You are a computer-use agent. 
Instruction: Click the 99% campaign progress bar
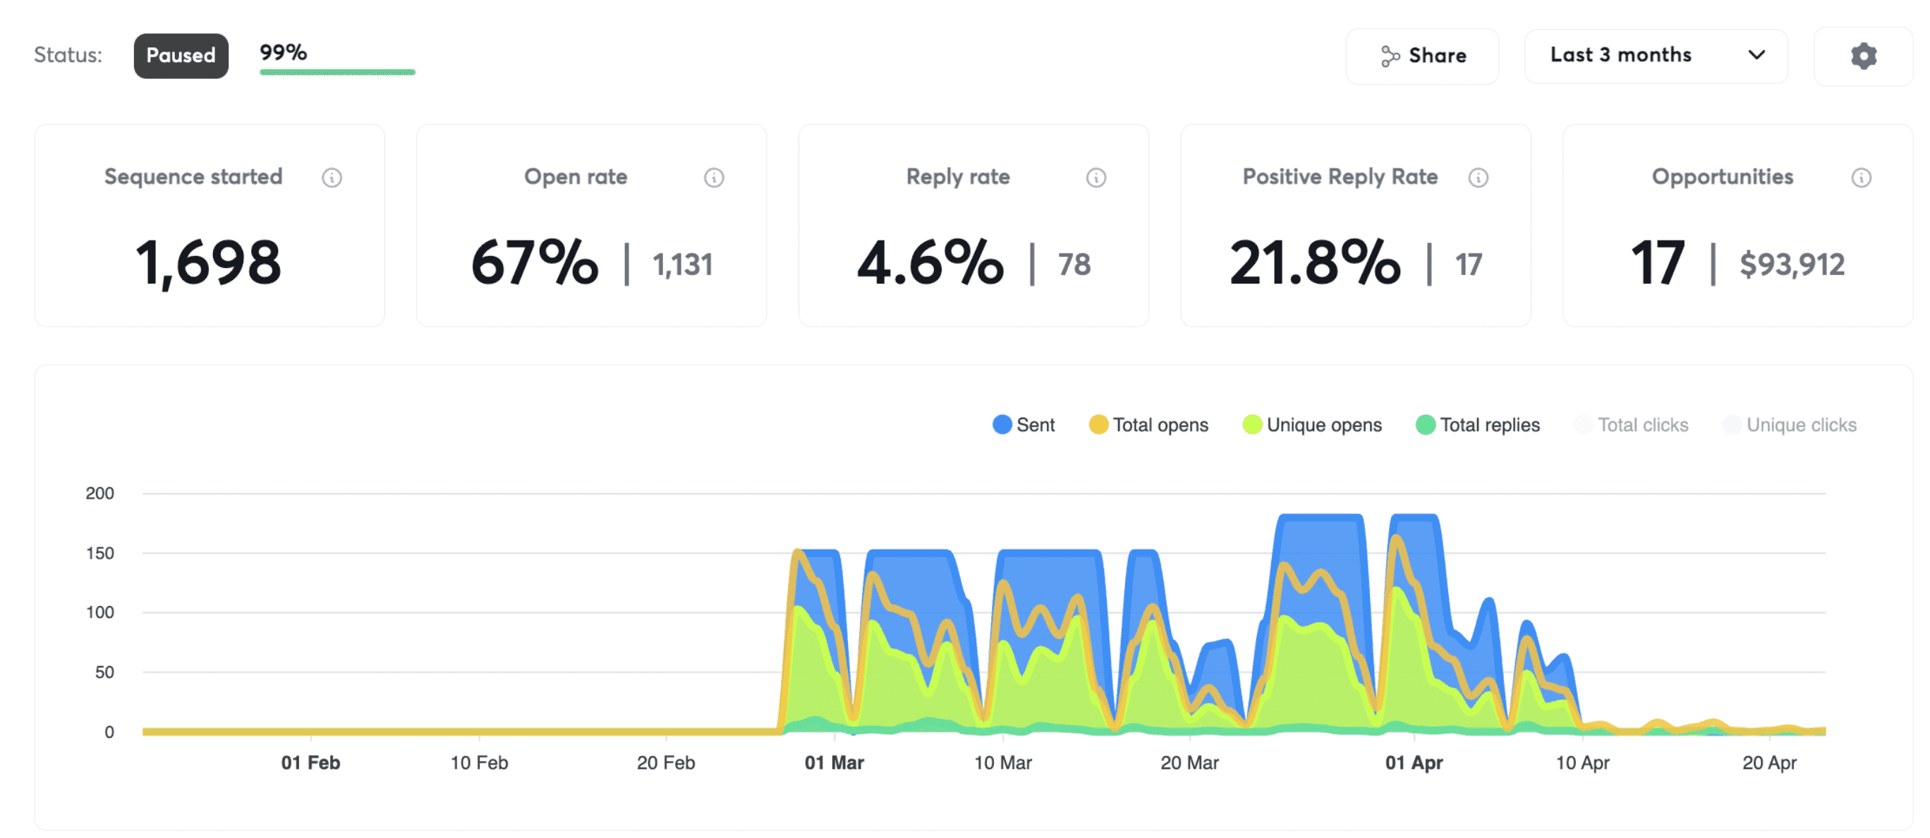pyautogui.click(x=337, y=72)
